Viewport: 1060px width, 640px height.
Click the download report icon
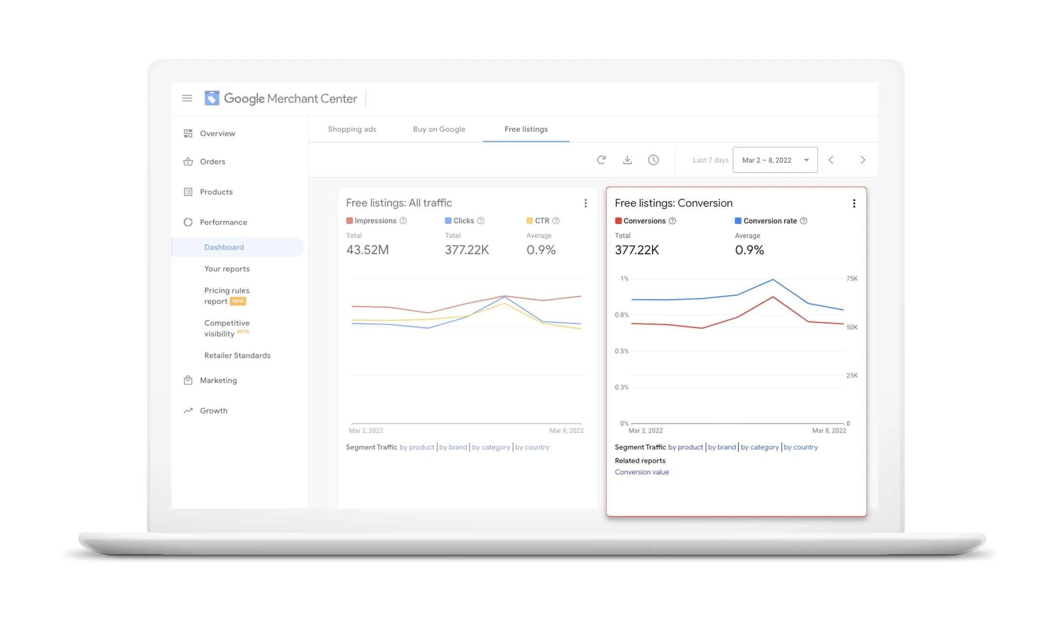pyautogui.click(x=627, y=160)
